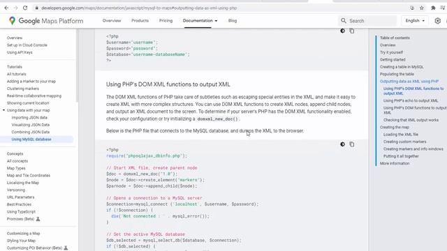This screenshot has height=251, width=447.
Task: Open Best Practices page
Action: [x=19, y=204]
